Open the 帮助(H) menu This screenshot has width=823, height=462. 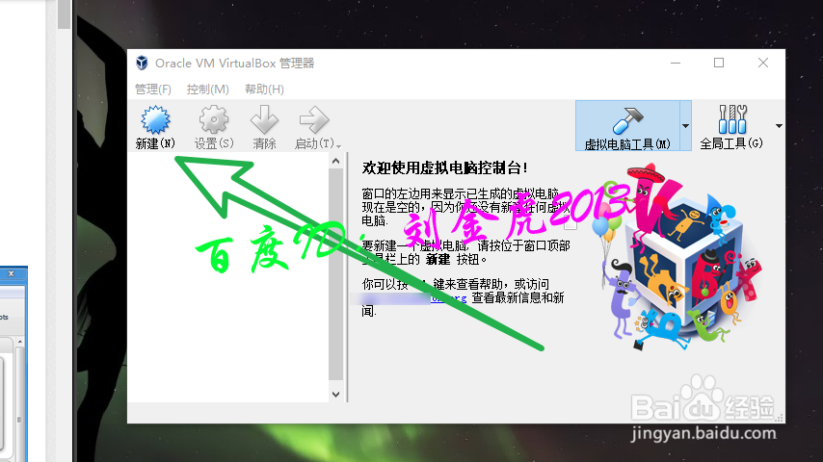(264, 90)
